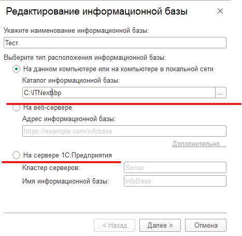
Task: Click the '< Назад' button
Action: (x=115, y=225)
